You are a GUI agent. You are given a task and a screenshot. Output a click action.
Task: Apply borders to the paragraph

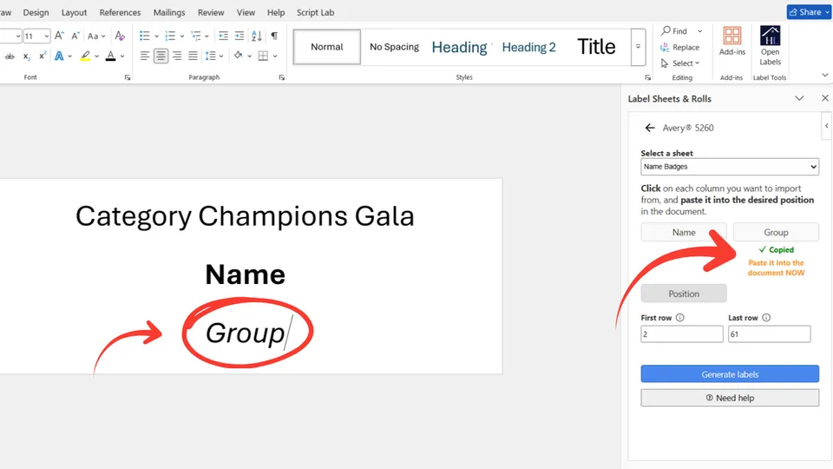[263, 56]
